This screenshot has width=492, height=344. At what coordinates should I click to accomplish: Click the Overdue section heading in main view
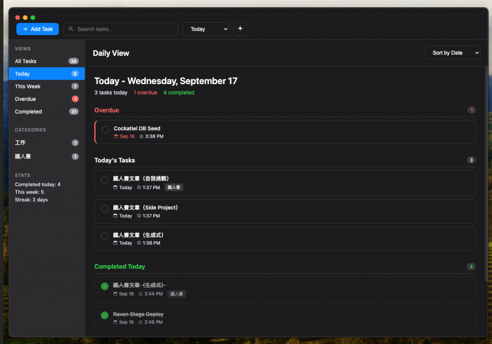pos(107,110)
